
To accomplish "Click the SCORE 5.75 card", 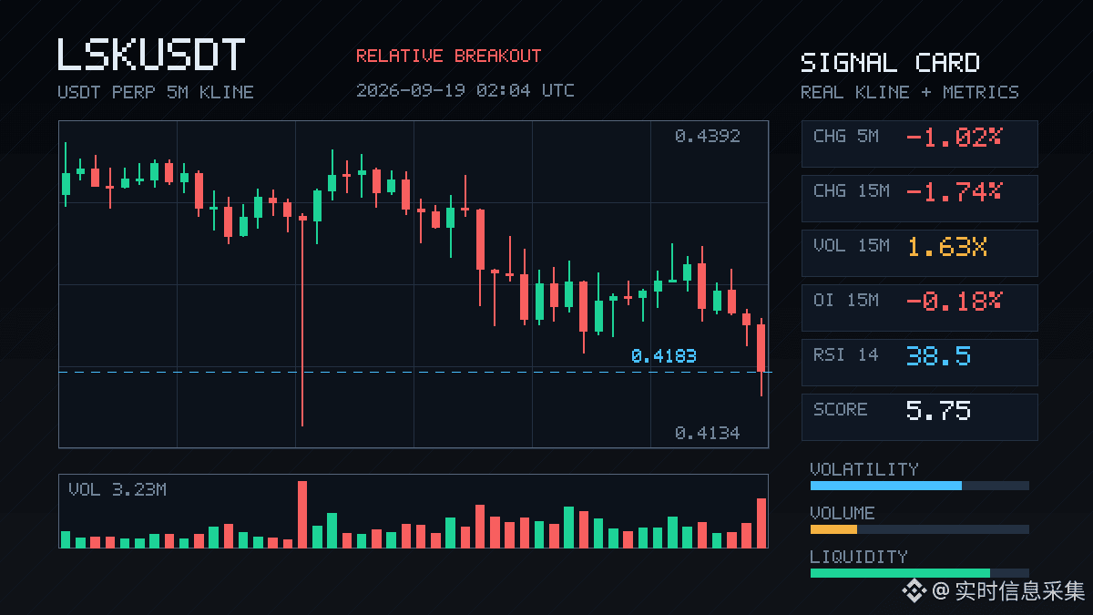I will (919, 417).
